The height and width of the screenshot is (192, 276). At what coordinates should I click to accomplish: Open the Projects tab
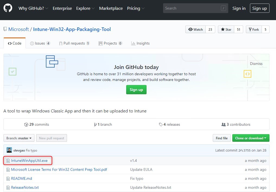(110, 43)
